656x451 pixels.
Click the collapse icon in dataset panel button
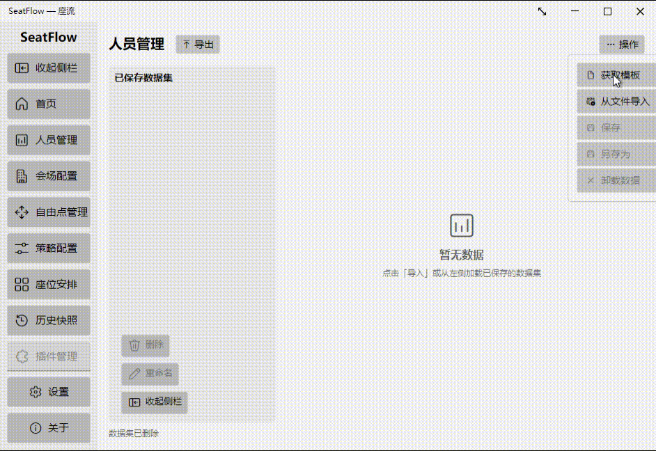[x=134, y=402]
